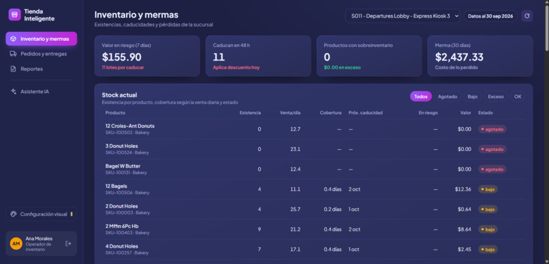Filter stock by Exceso
549x264 pixels.
click(495, 97)
